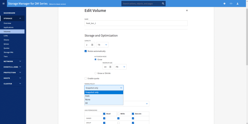Expand the Hosts sidebar section
Image resolution: width=248 pixels, height=124 pixels.
point(20,78)
